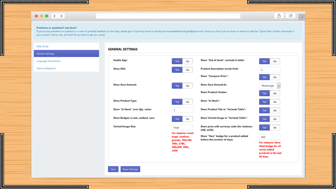The height and width of the screenshot is (189, 336).
Task: Switch to Language Translations
Action: coord(48,61)
